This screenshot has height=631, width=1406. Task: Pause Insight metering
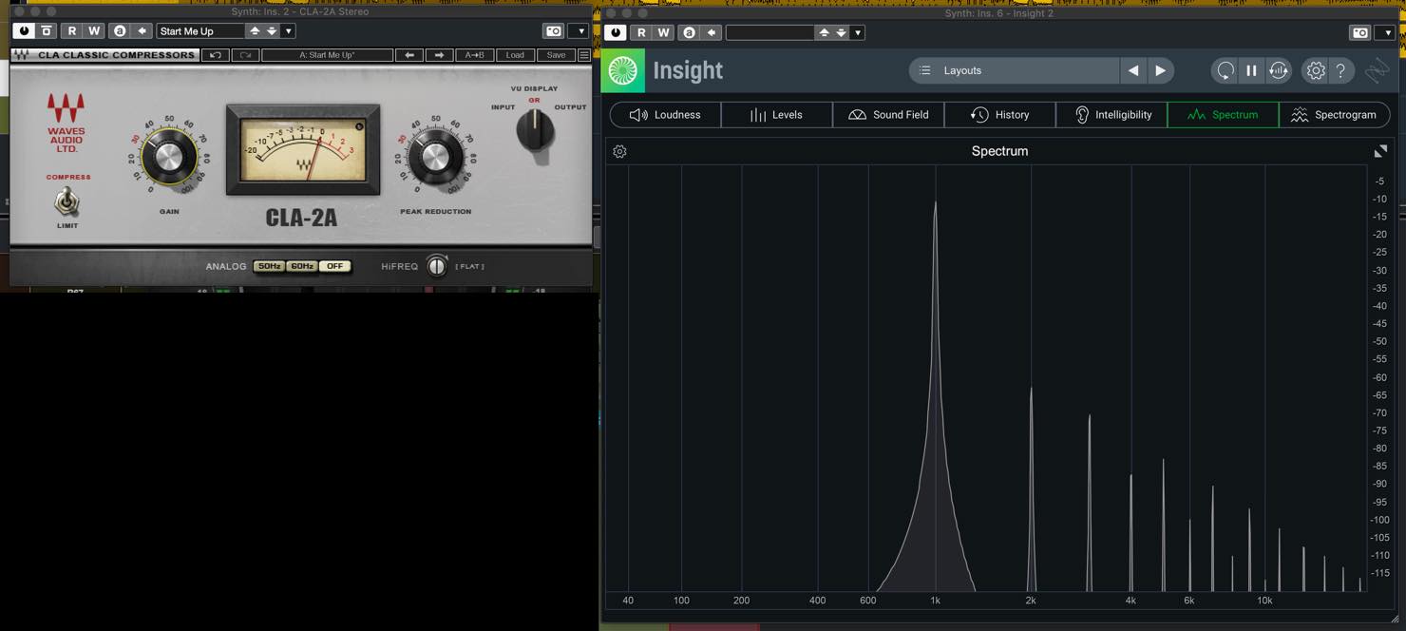click(1251, 70)
